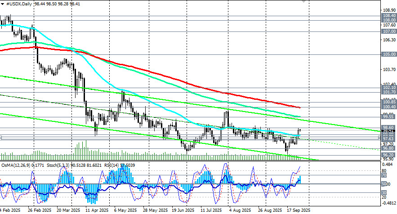The height and width of the screenshot is (214, 397).
Task: Click the 6 May 2025 date marker
Action: 125,210
